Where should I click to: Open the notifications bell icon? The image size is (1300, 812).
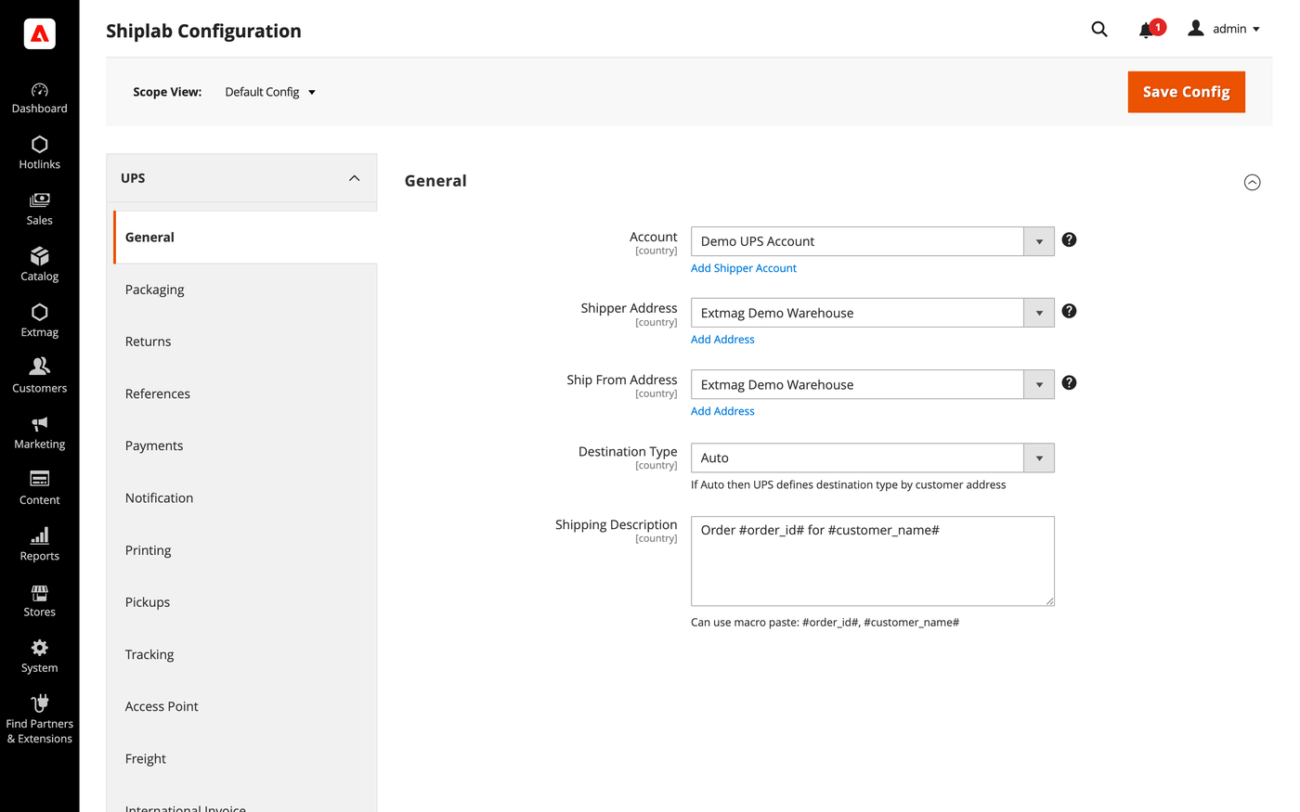pos(1147,30)
